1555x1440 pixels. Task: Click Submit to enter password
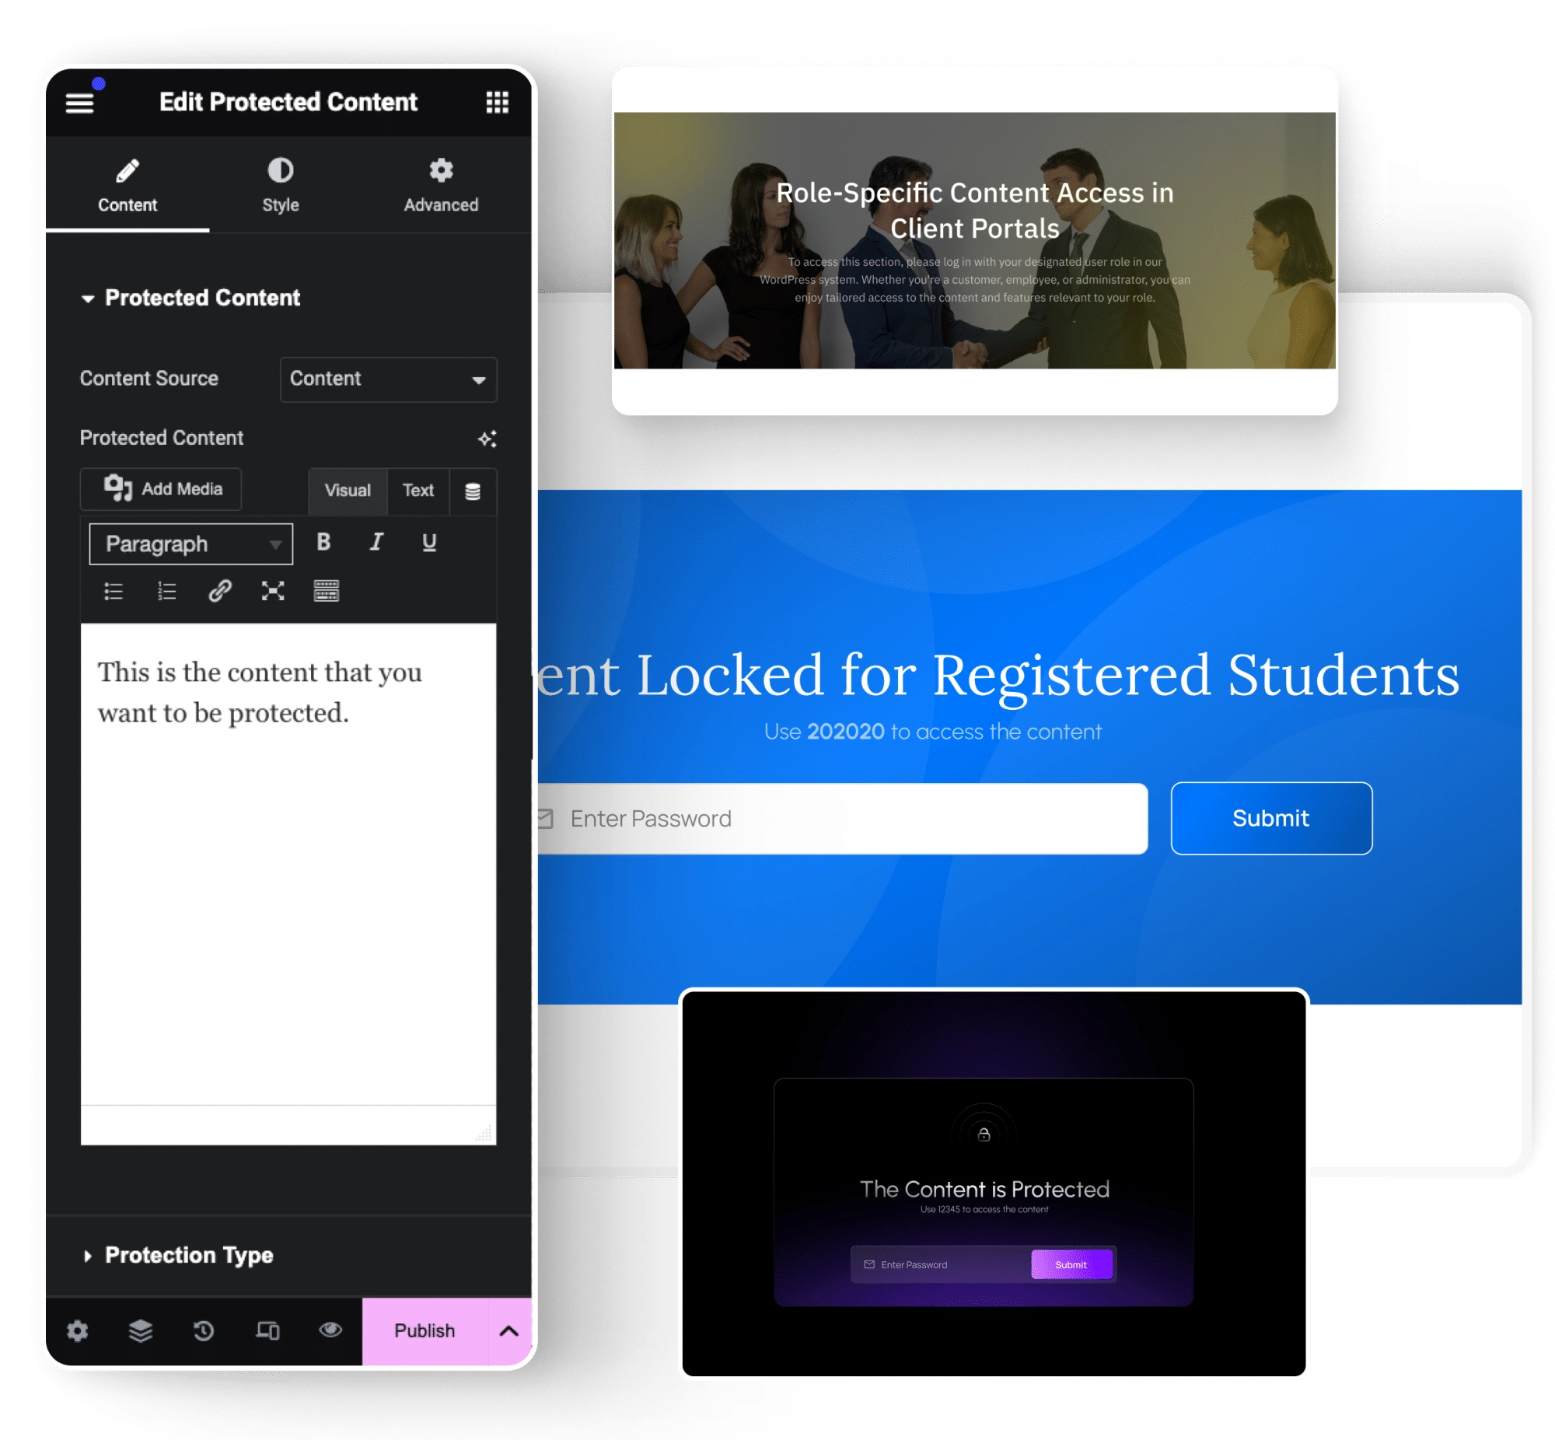(1269, 817)
